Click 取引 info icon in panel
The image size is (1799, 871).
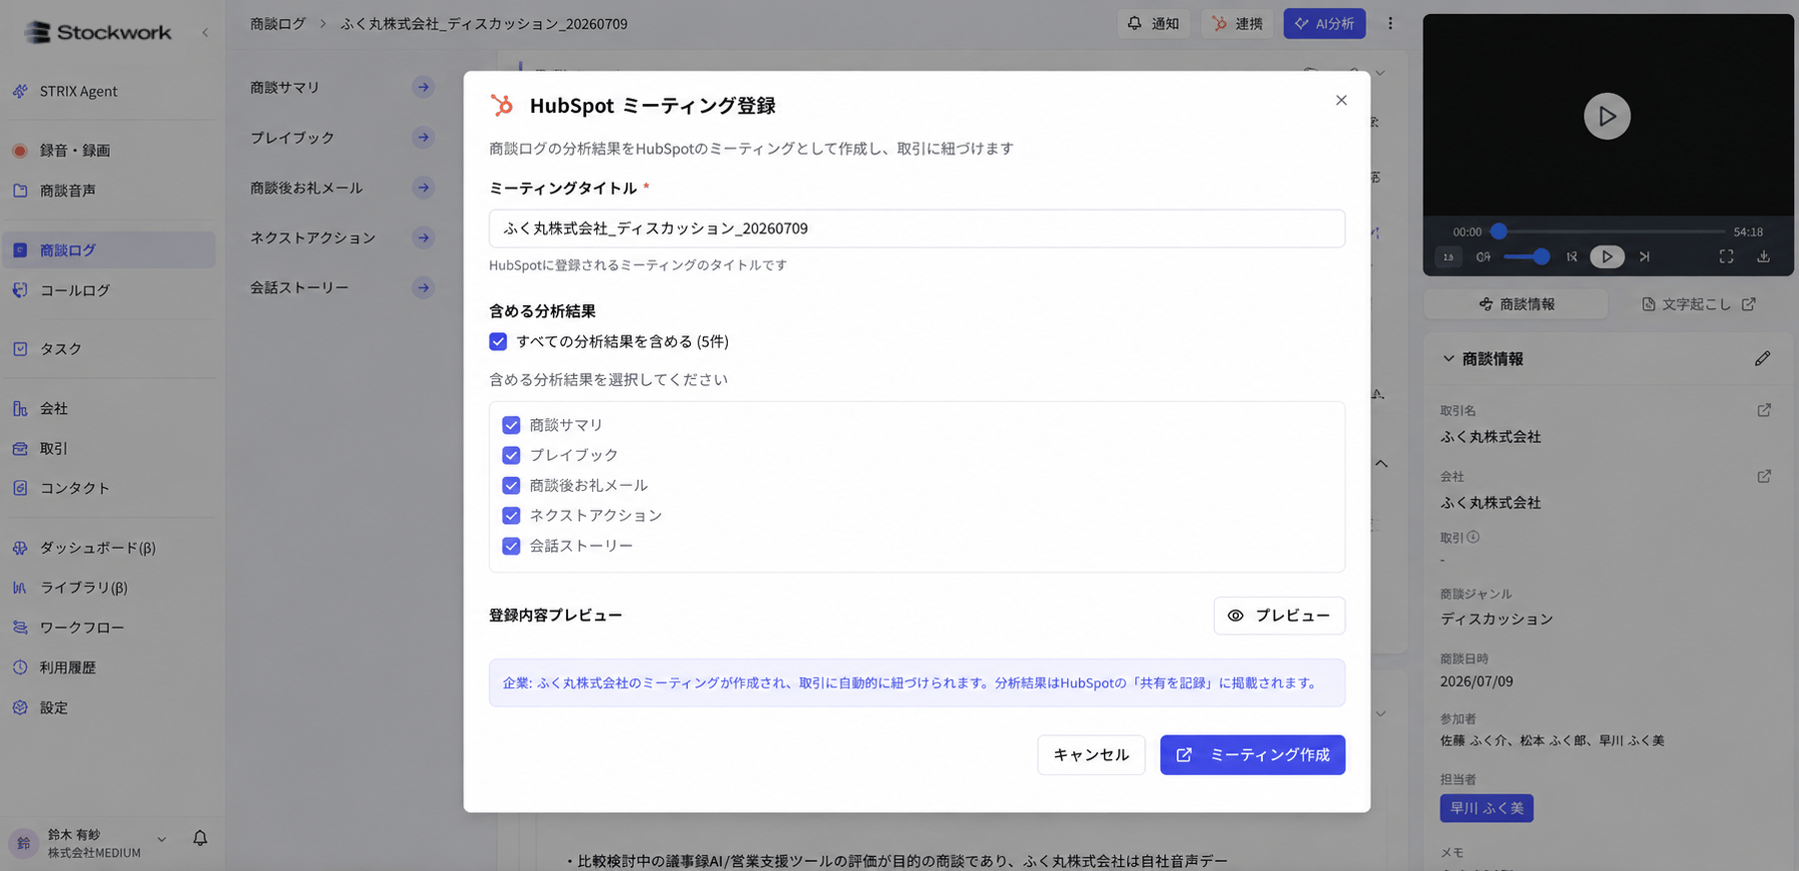1473,537
